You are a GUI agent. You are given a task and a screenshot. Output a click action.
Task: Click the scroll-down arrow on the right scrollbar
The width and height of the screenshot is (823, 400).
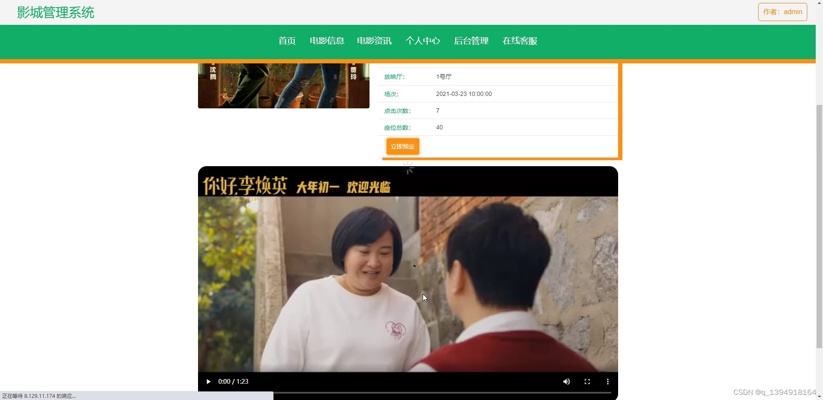click(819, 396)
